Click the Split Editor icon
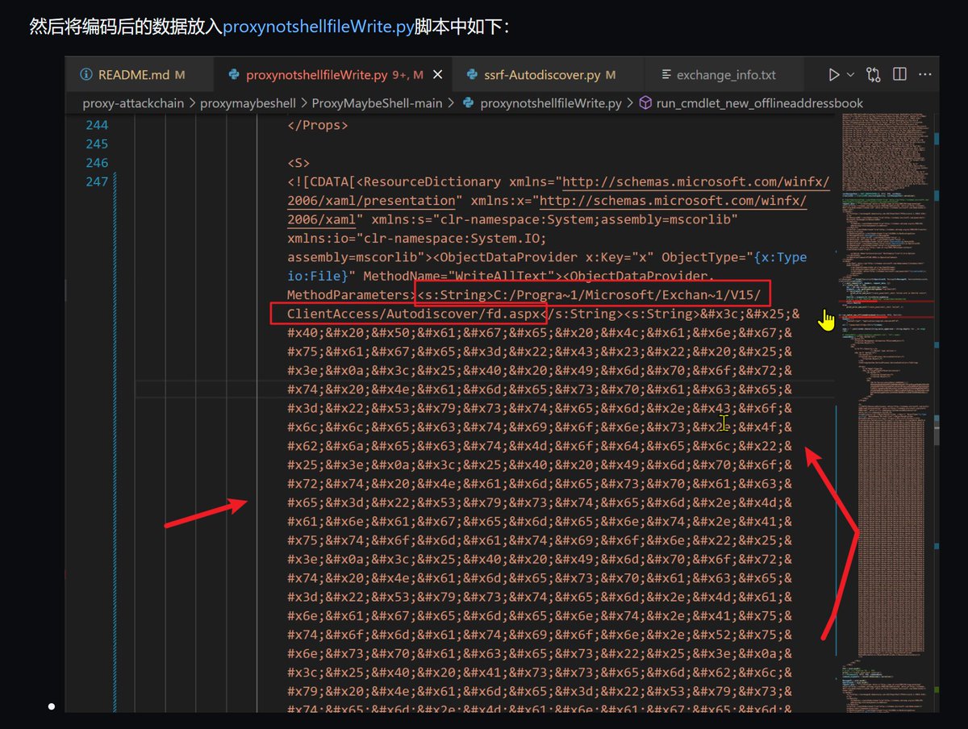 pyautogui.click(x=899, y=75)
